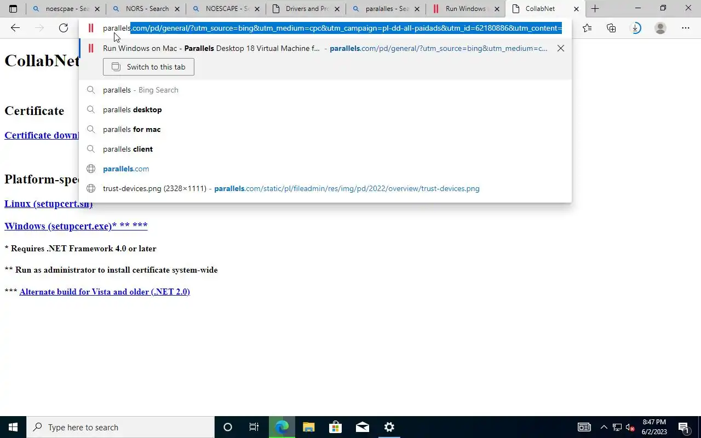The image size is (701, 438).
Task: Select parallels desktop suggestion
Action: tap(325, 109)
